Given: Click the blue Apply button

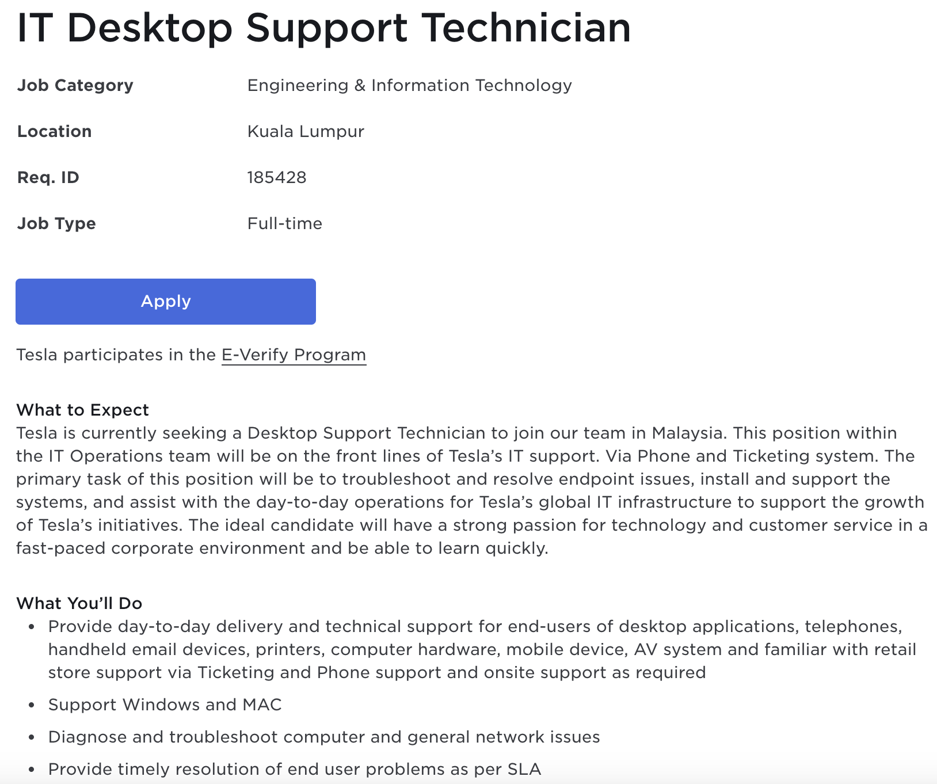Looking at the screenshot, I should (x=166, y=302).
